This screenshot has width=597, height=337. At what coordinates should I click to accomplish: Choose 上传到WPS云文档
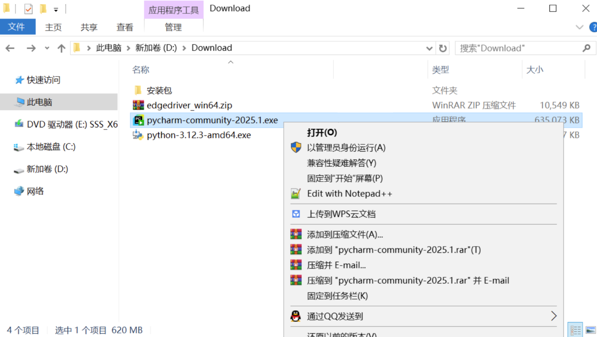(x=342, y=214)
